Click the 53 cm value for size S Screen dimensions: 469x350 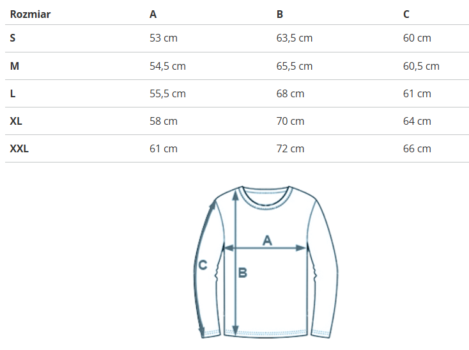(163, 38)
